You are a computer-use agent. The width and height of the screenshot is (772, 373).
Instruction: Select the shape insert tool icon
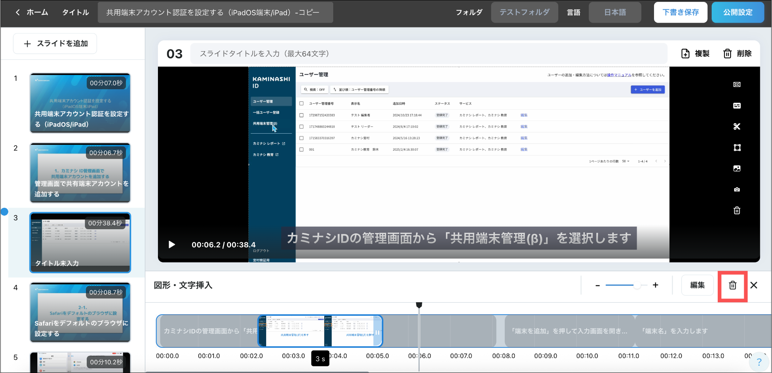[737, 148]
